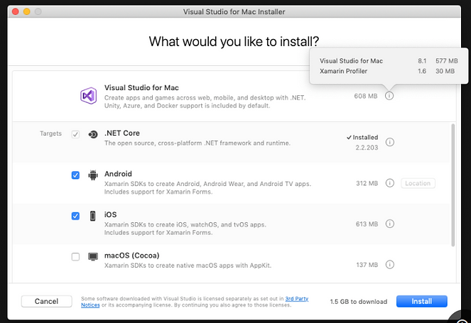Click the 137 MB size for macOS
The image size is (471, 323).
click(x=367, y=265)
